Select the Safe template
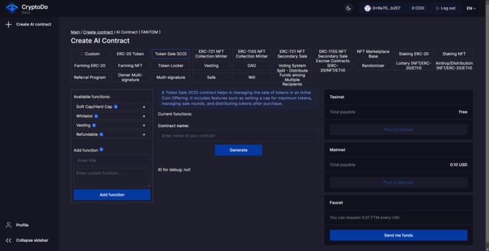This screenshot has height=251, width=489. (211, 78)
